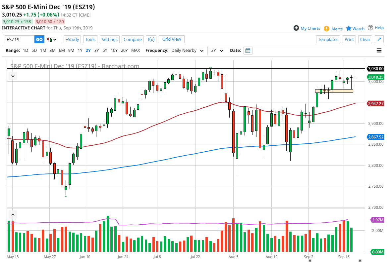Open the date calendar picker icon

pos(248,51)
